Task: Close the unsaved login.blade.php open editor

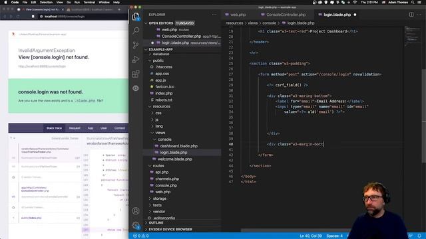Action: click(152, 42)
